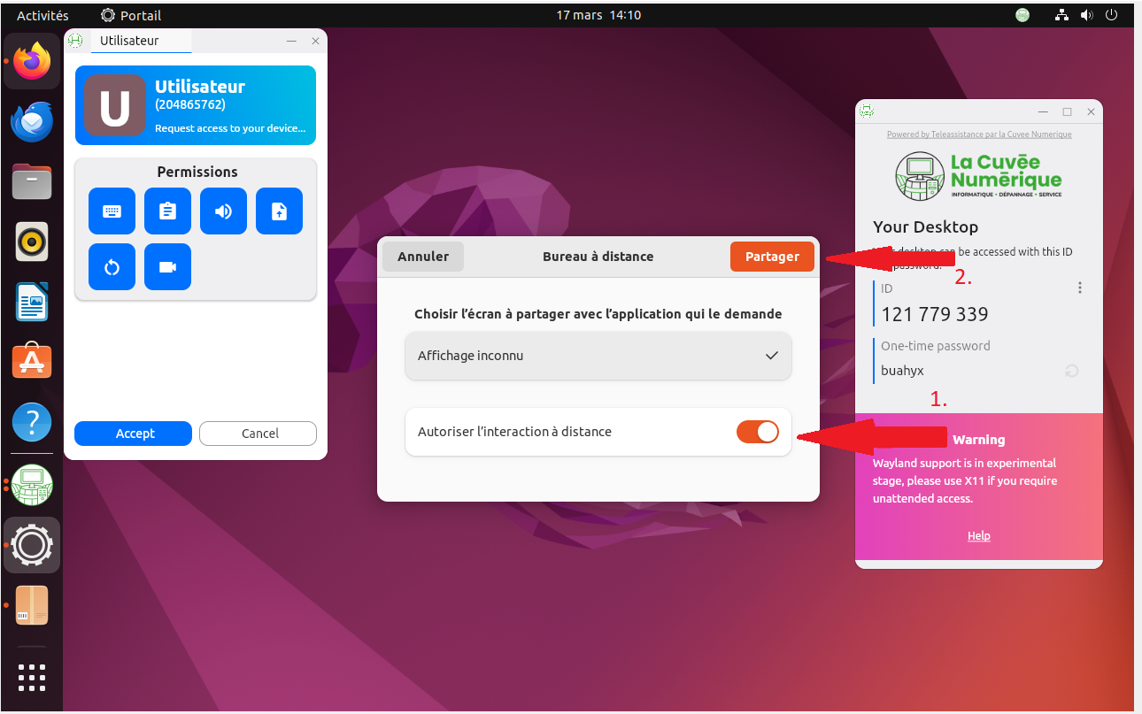This screenshot has height=714, width=1142.
Task: Toggle the screen recording camera permission icon
Action: pos(167,266)
